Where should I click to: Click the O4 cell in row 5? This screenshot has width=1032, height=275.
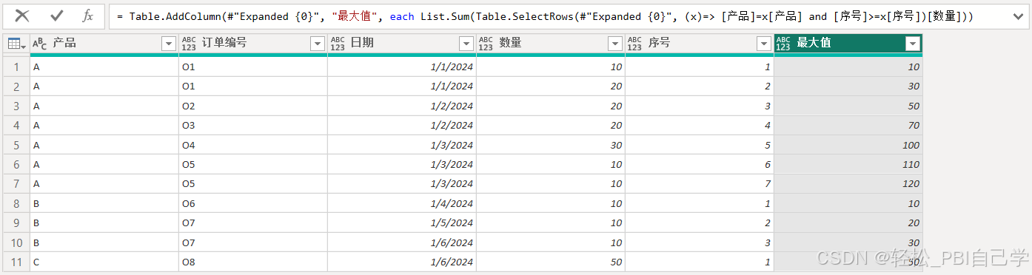[x=253, y=145]
